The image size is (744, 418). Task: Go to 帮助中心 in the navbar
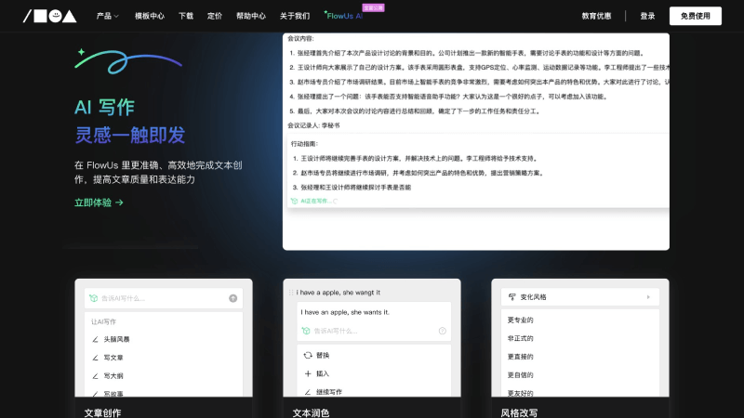250,16
